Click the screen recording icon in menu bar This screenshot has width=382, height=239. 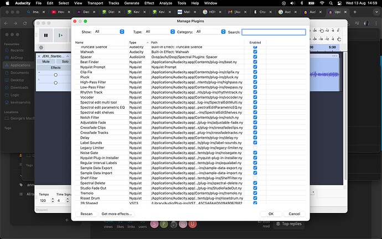click(x=284, y=3)
